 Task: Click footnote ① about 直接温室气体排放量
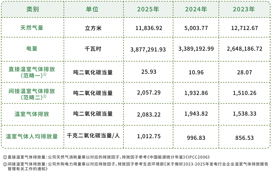(24, 157)
